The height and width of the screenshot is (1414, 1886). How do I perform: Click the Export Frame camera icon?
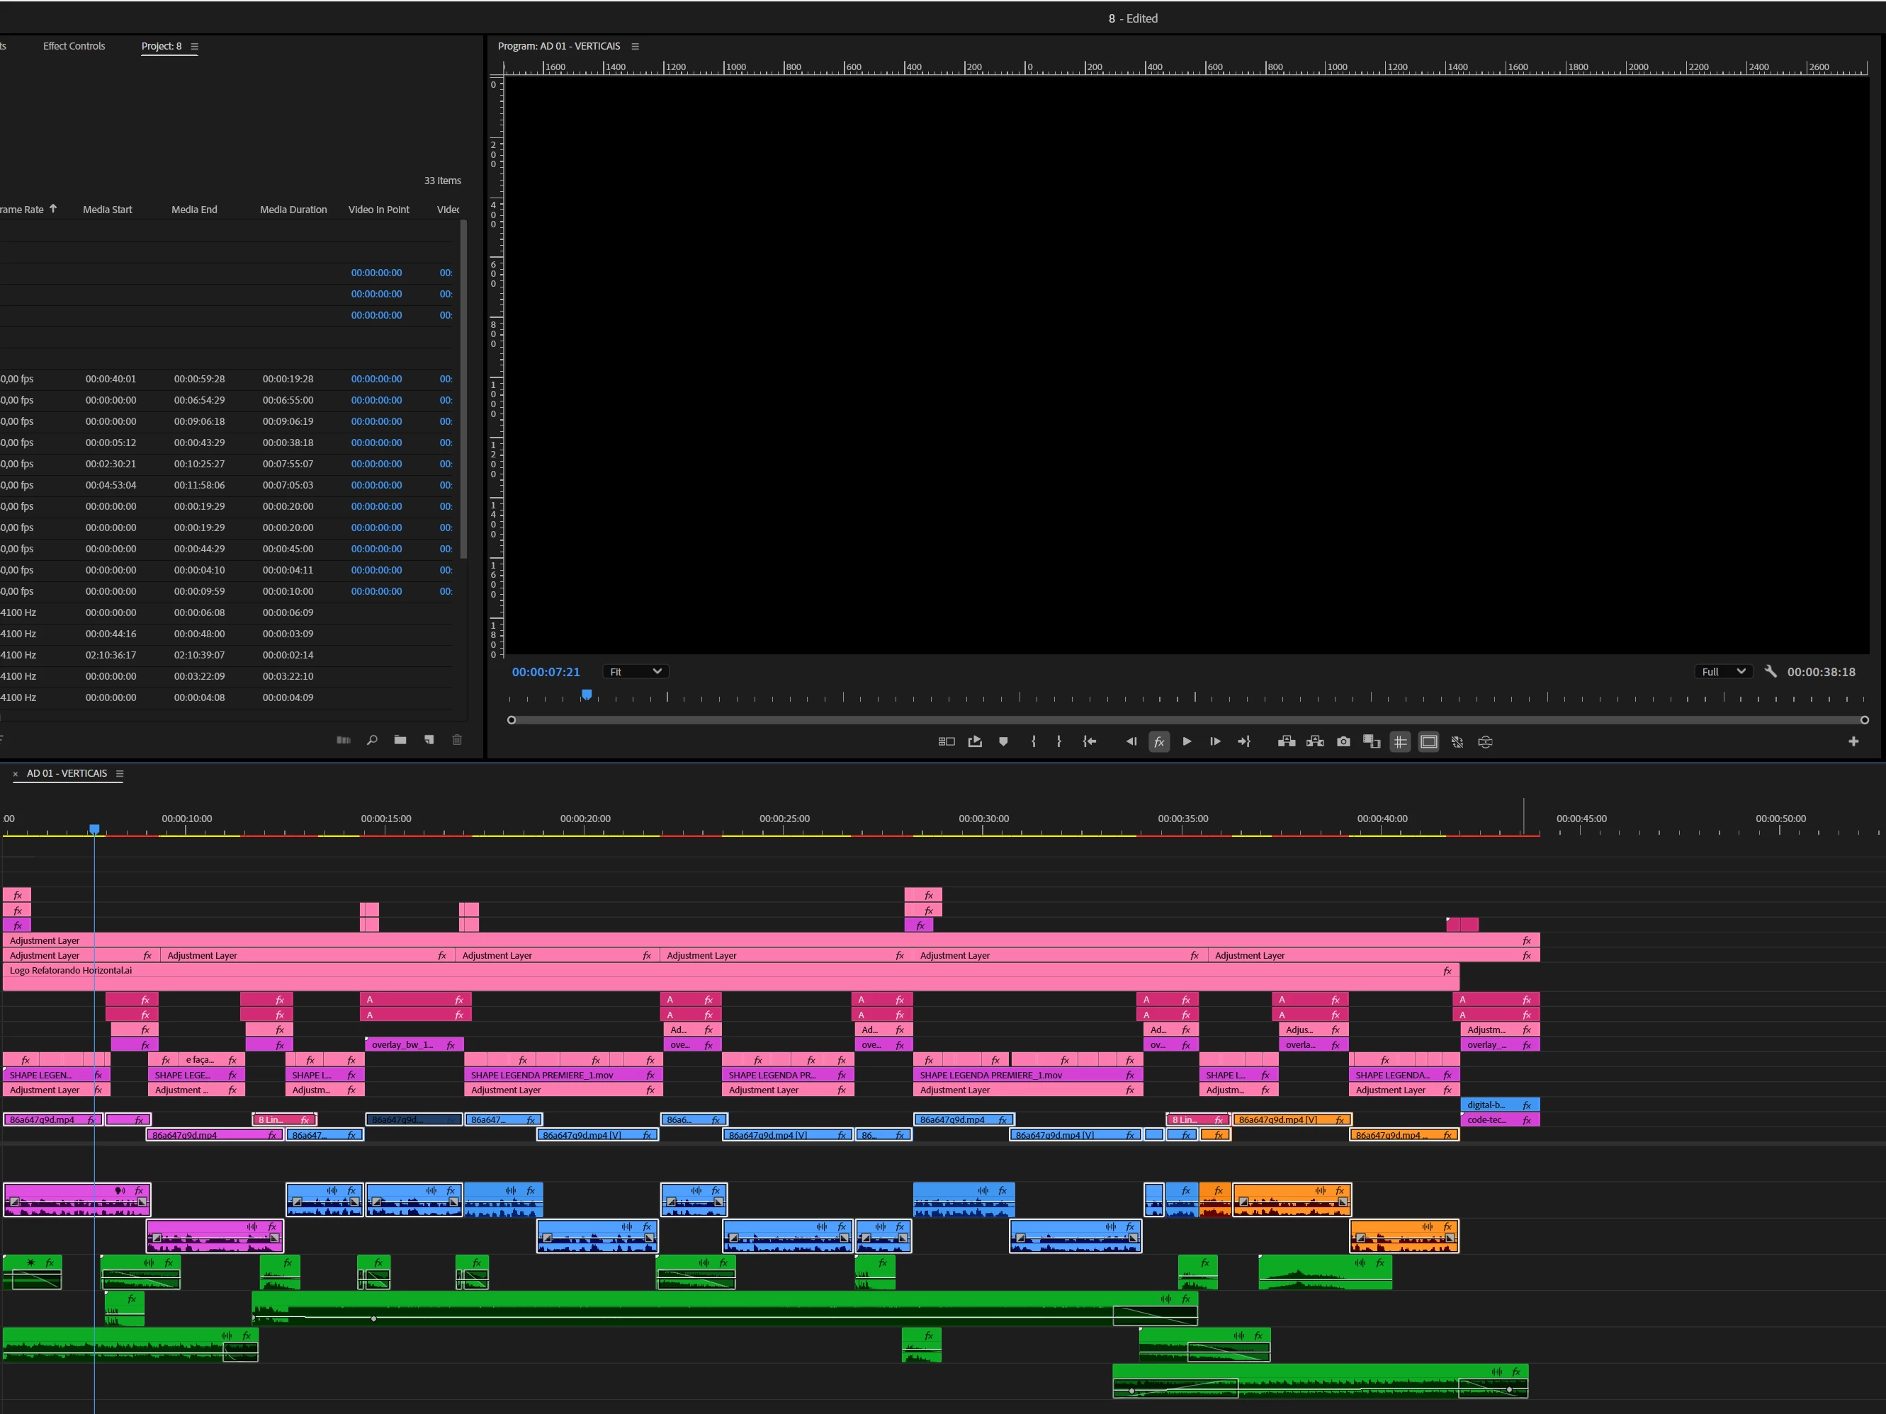coord(1344,741)
